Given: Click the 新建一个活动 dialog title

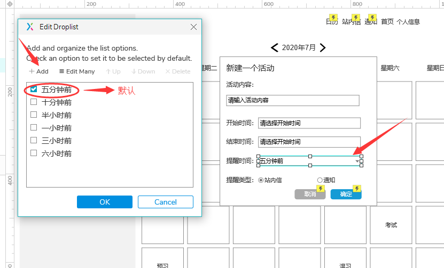Looking at the screenshot, I should click(x=250, y=68).
